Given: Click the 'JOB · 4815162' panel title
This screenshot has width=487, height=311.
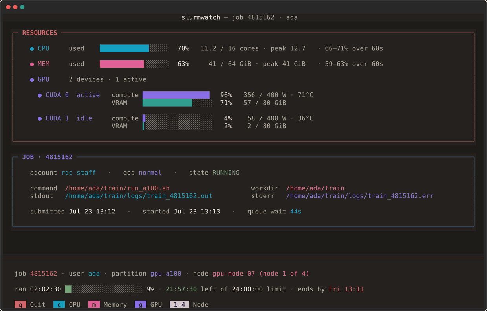Looking at the screenshot, I should 48,157.
